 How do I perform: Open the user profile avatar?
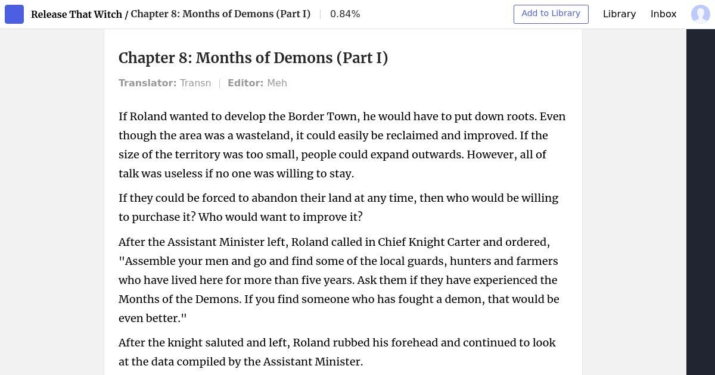point(700,14)
